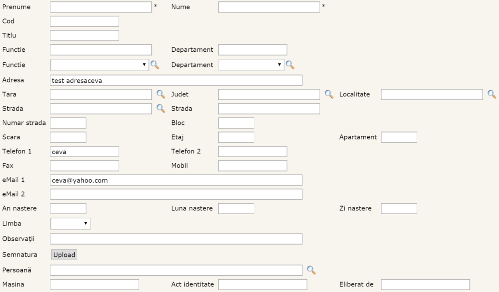The width and height of the screenshot is (499, 292).
Task: Select the Apartament input field
Action: [399, 137]
